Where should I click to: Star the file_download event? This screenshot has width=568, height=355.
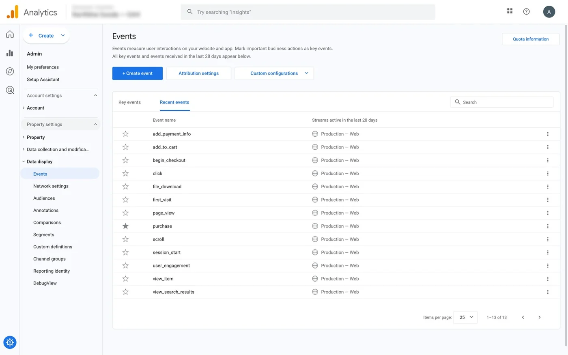click(x=125, y=187)
